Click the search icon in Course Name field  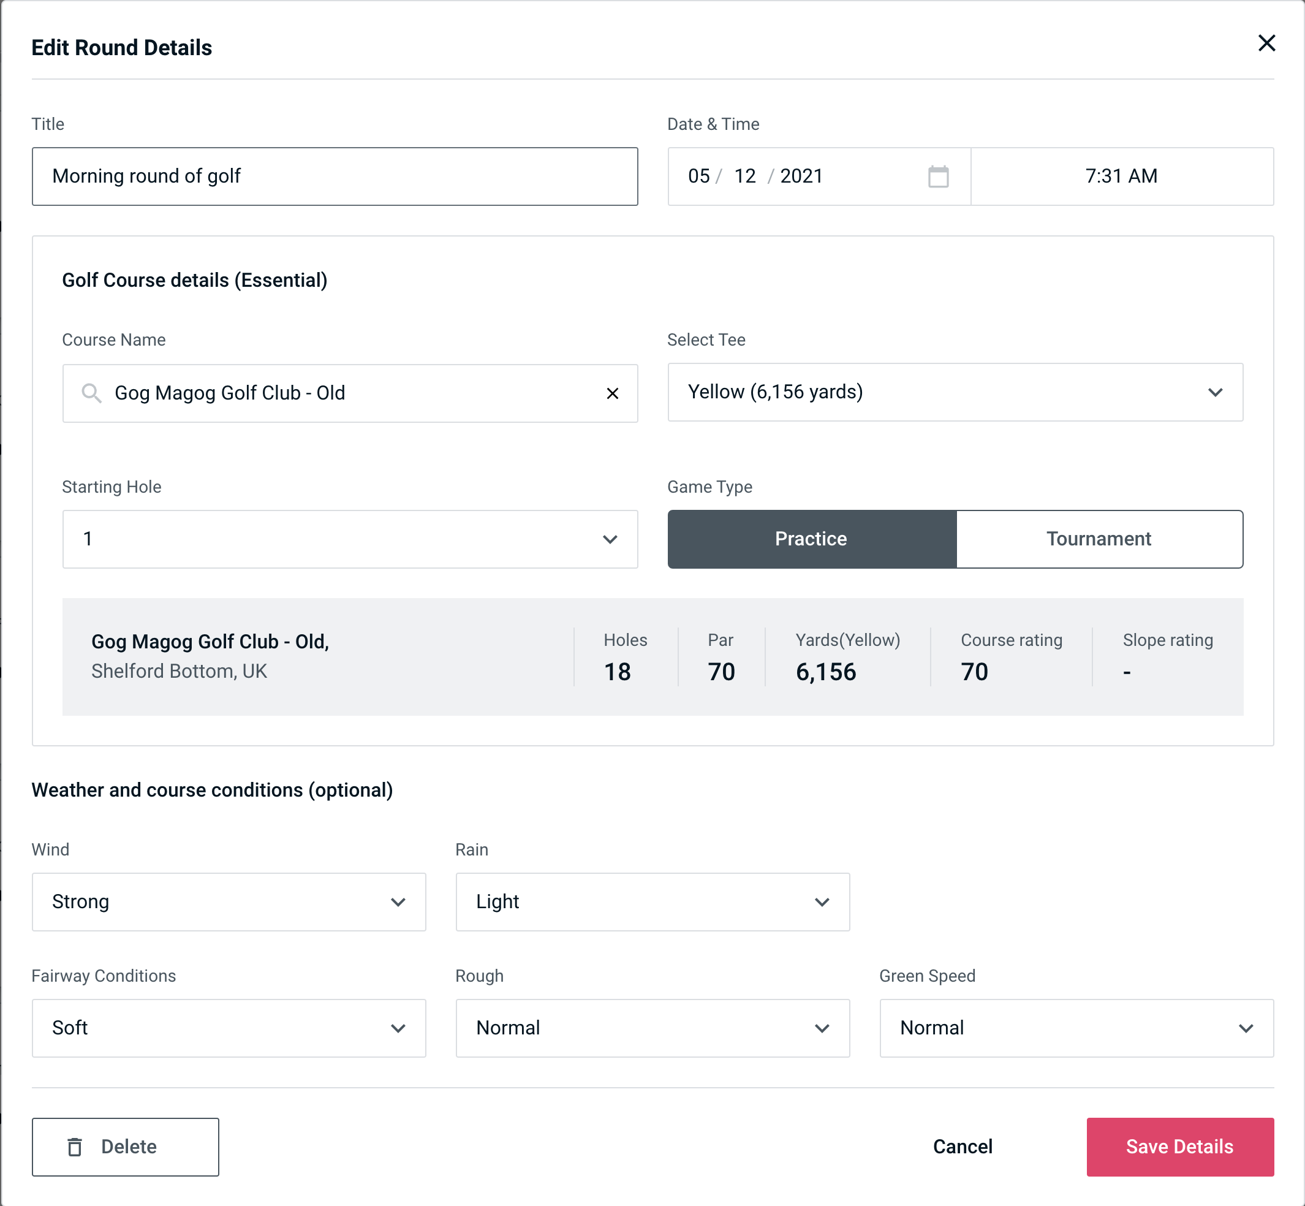[91, 393]
